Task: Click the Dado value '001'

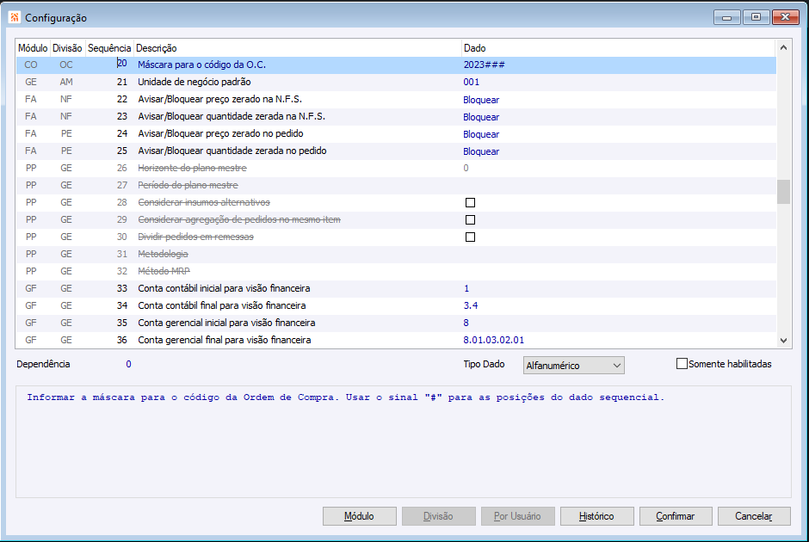Action: click(471, 82)
